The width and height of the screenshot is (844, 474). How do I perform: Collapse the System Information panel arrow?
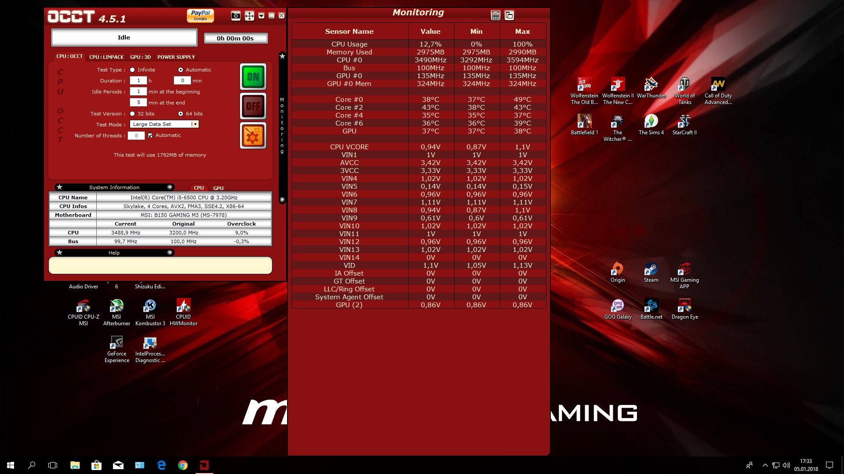tap(170, 187)
